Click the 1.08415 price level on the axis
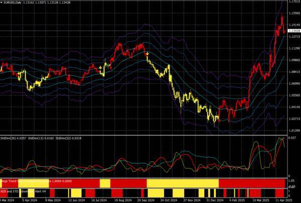 pyautogui.click(x=294, y=71)
